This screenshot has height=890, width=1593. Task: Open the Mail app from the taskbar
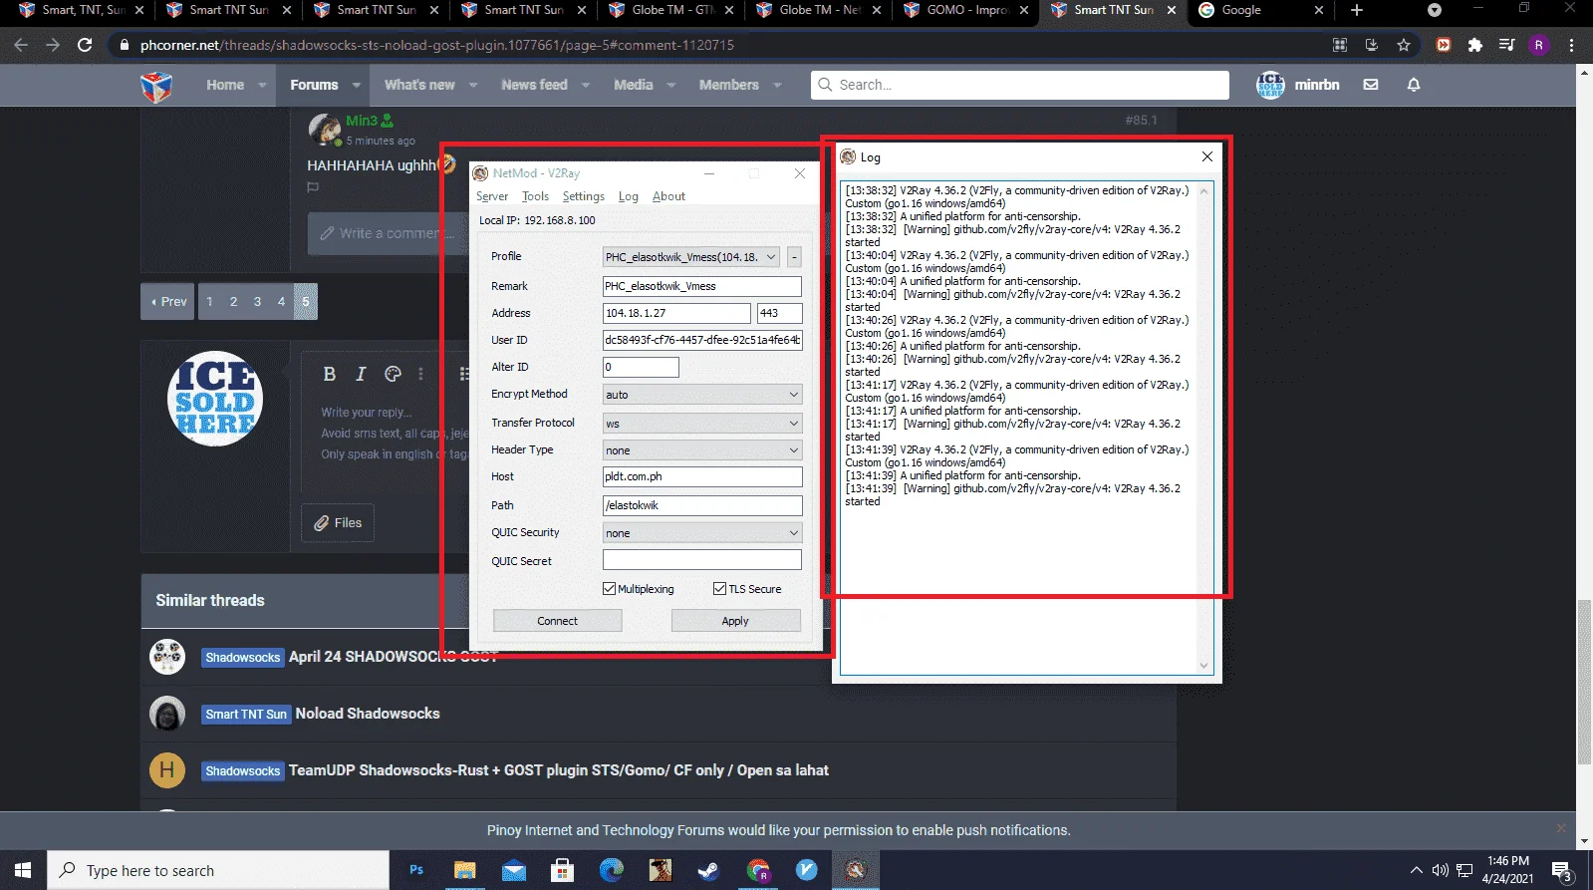[513, 870]
